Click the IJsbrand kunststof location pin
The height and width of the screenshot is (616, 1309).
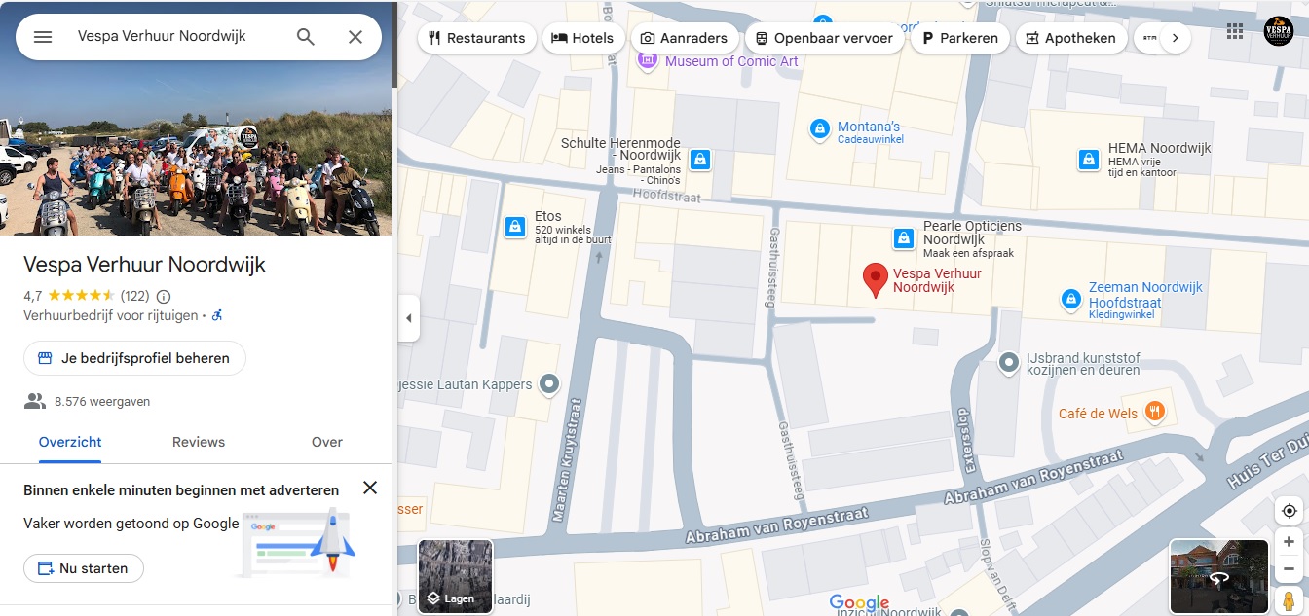tap(1010, 362)
